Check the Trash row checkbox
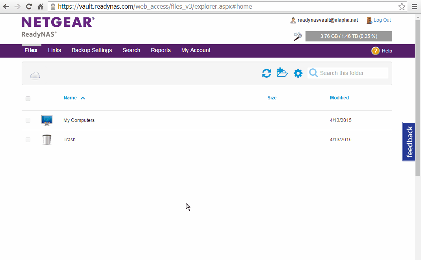 (x=28, y=140)
